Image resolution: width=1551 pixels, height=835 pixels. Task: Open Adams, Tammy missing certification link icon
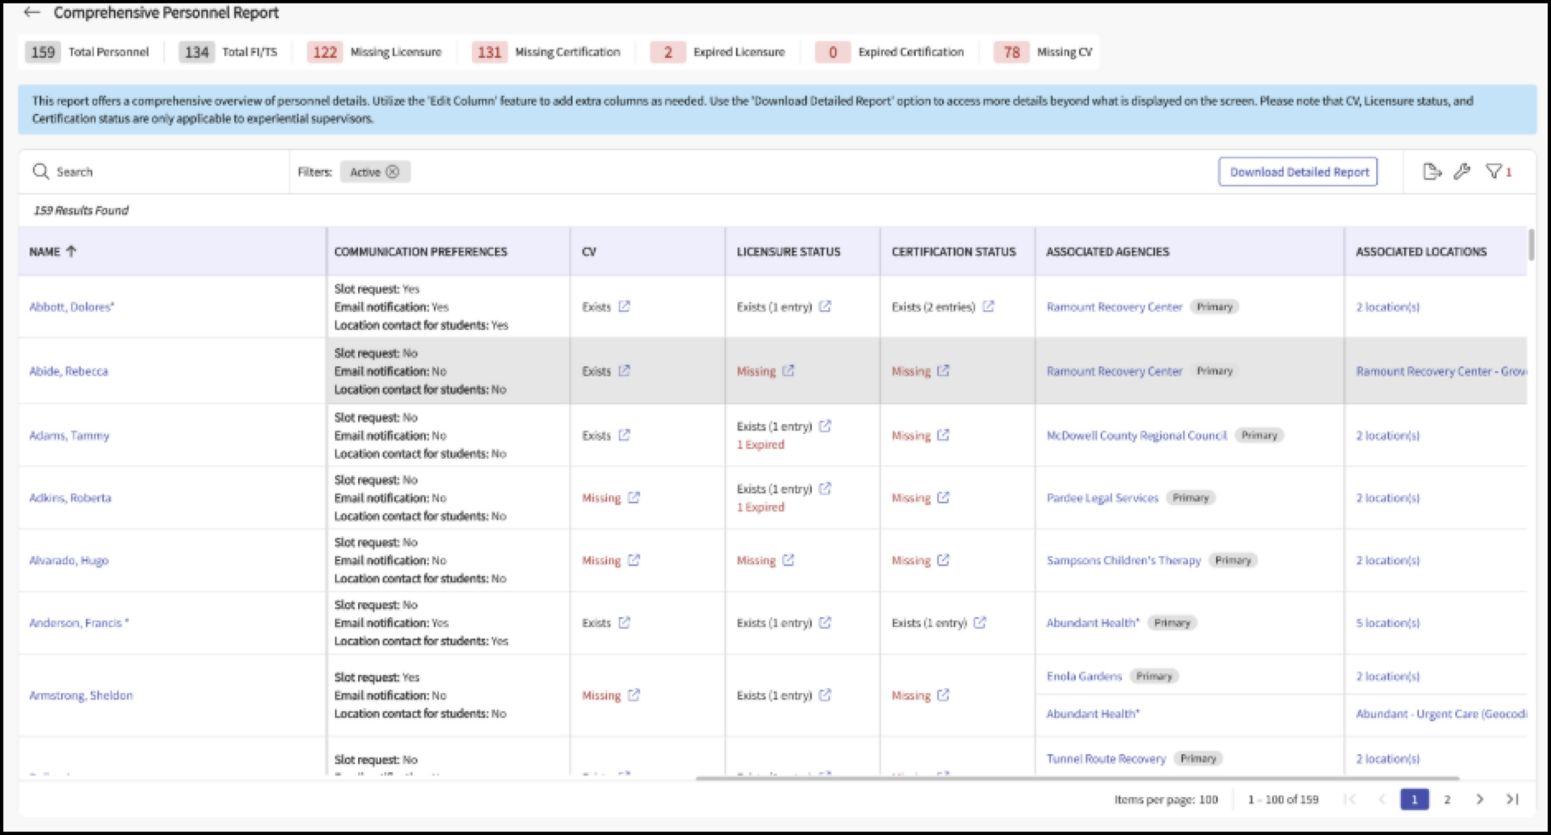943,435
